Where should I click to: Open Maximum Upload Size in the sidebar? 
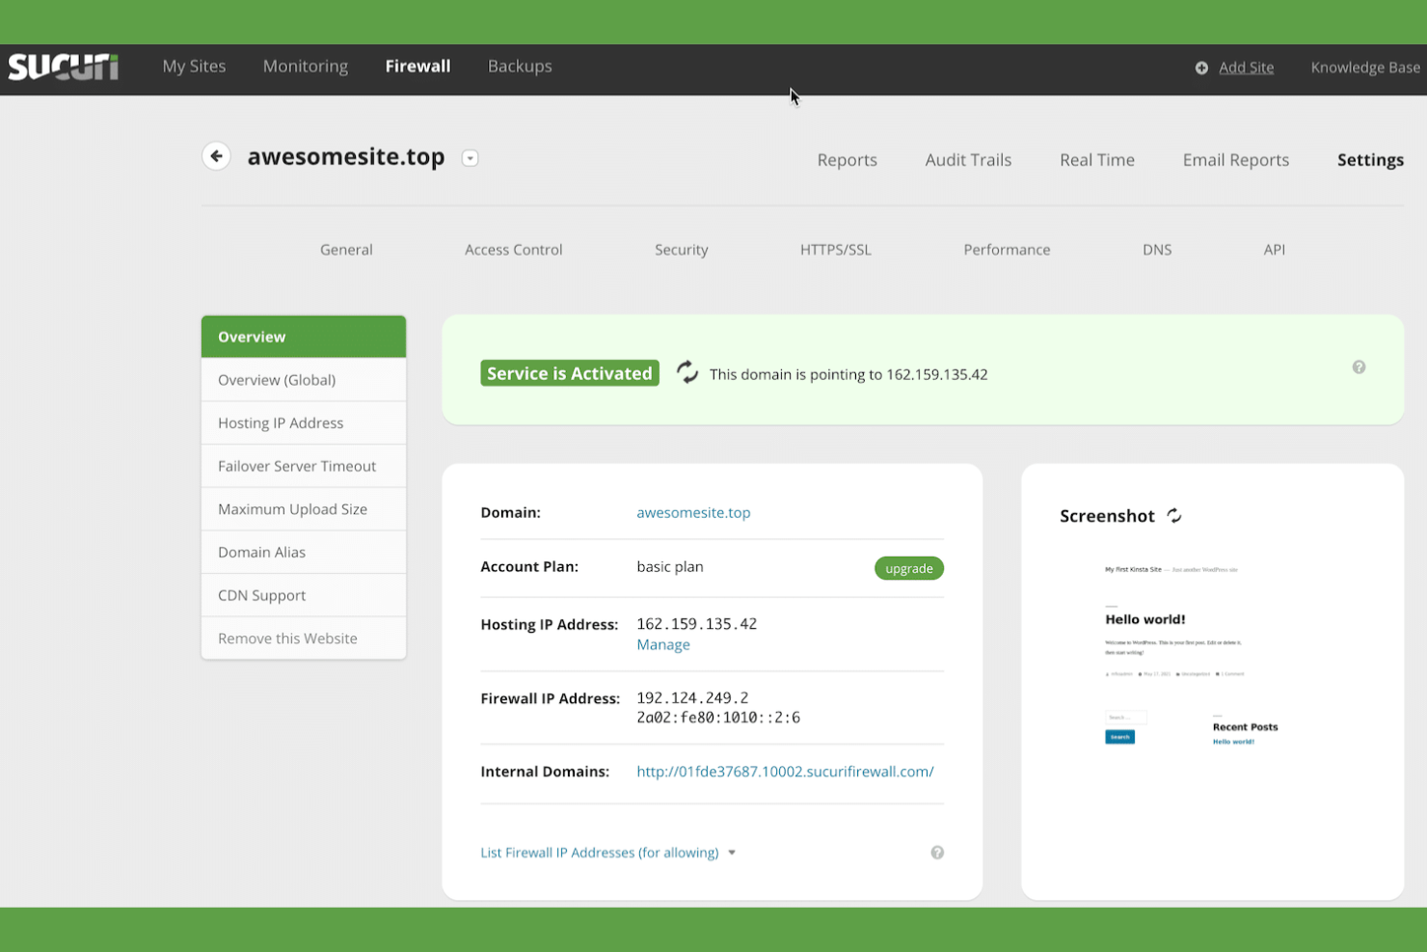click(x=304, y=509)
